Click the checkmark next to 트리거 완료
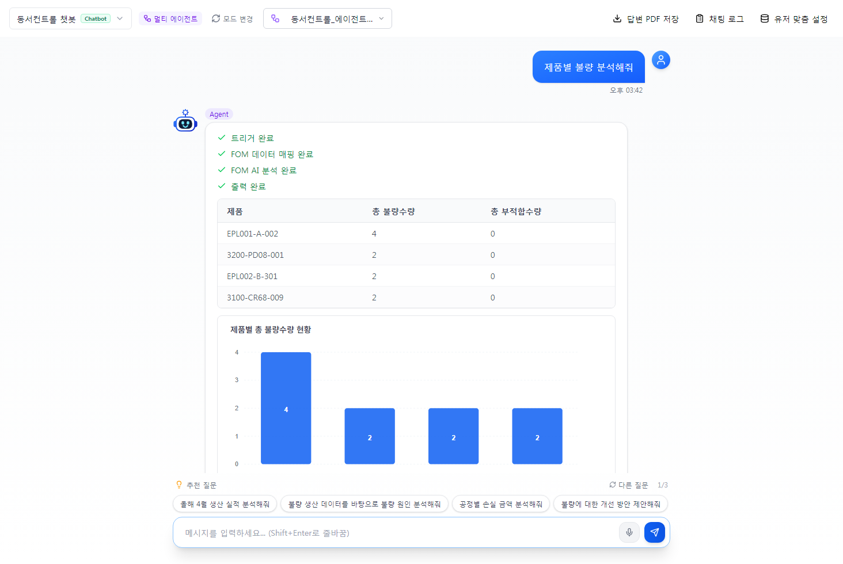The image size is (843, 564). [222, 138]
